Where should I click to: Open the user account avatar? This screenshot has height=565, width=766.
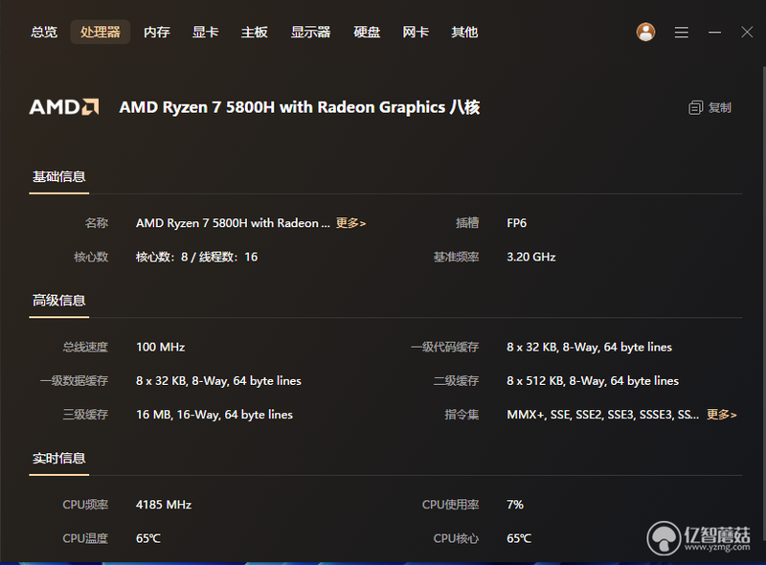645,33
